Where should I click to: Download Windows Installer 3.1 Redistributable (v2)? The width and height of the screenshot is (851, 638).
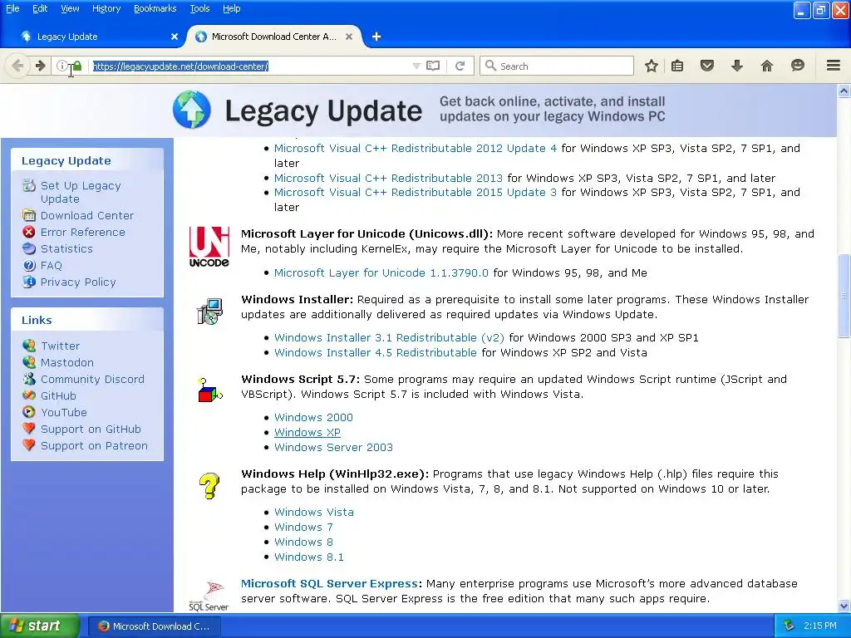pos(389,337)
